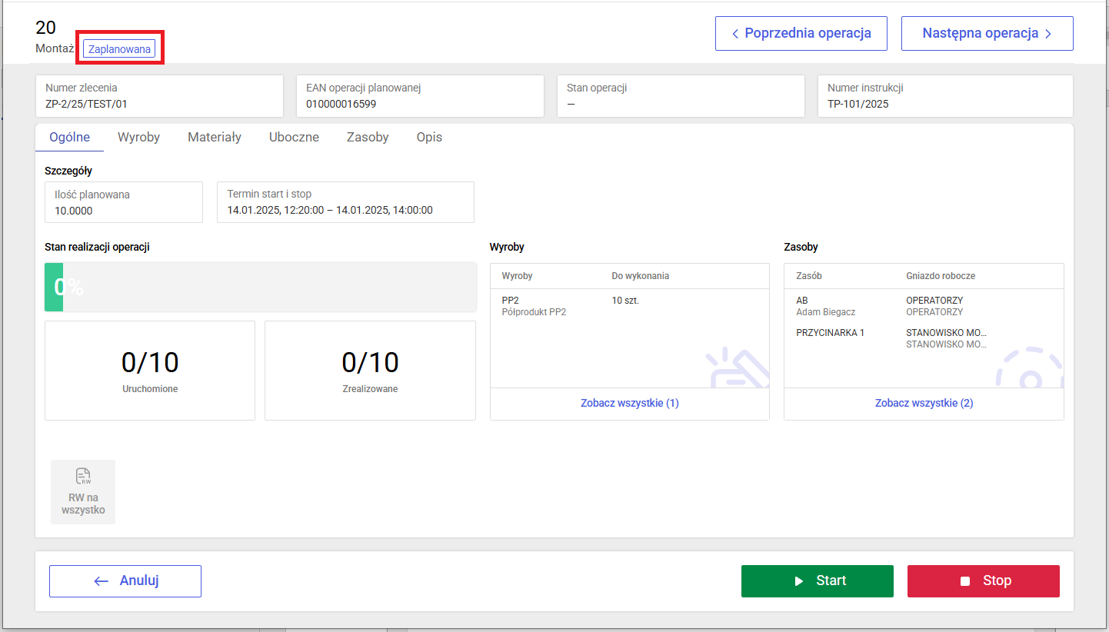Select the Ogólne tab
Viewport: 1109px width, 632px height.
coord(69,138)
